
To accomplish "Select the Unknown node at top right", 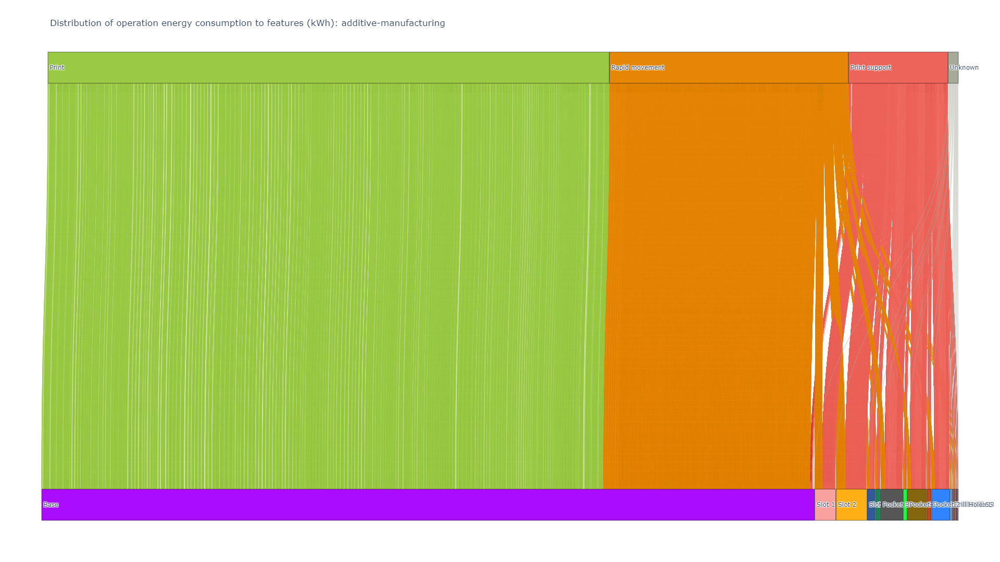I will coord(953,67).
